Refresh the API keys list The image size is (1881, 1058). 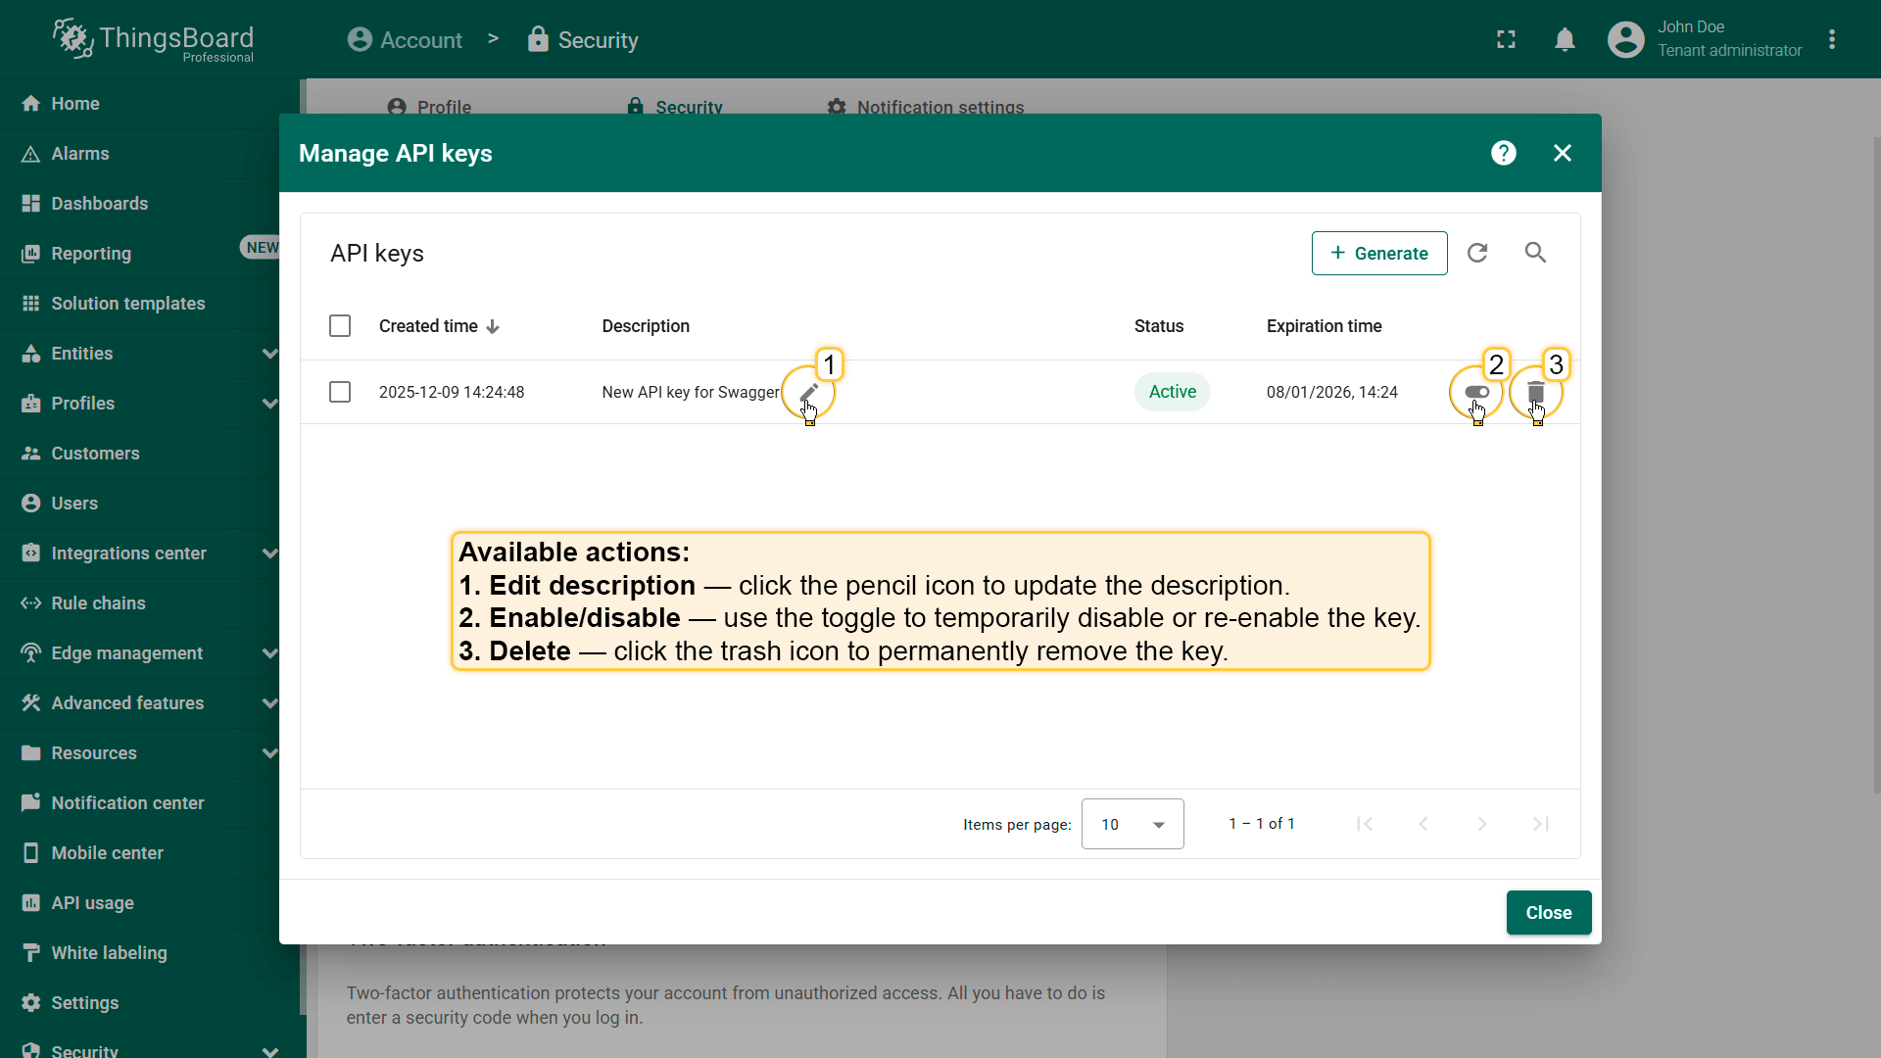pos(1477,253)
